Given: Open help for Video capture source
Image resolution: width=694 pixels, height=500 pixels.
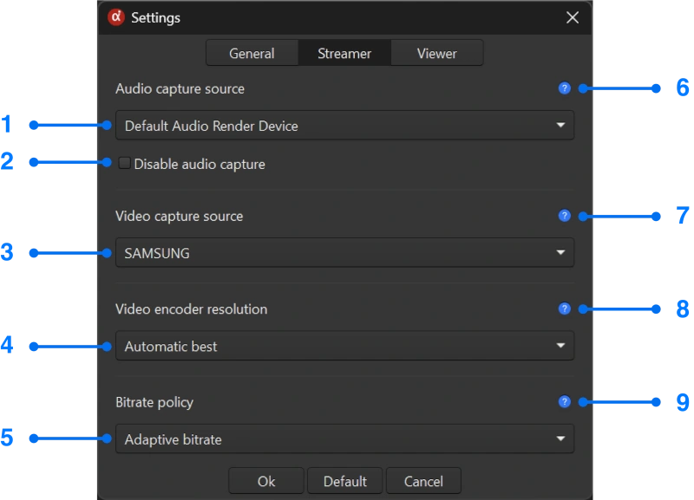Looking at the screenshot, I should click(x=564, y=216).
